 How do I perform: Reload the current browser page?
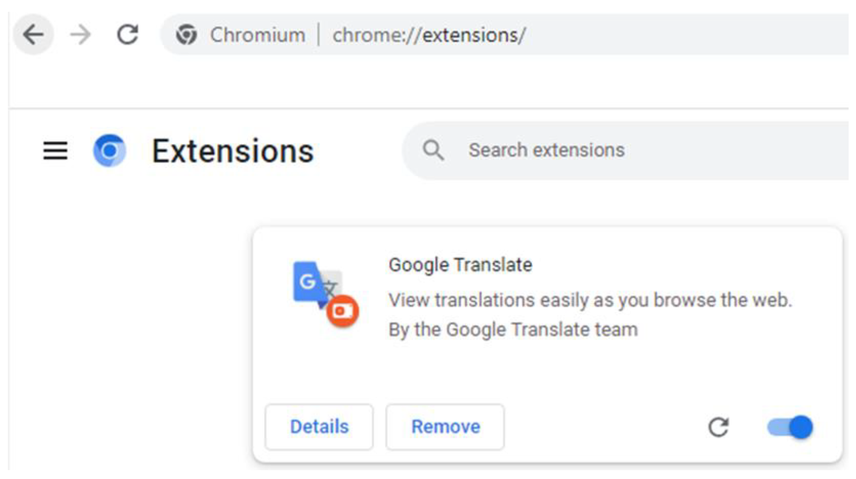[127, 35]
